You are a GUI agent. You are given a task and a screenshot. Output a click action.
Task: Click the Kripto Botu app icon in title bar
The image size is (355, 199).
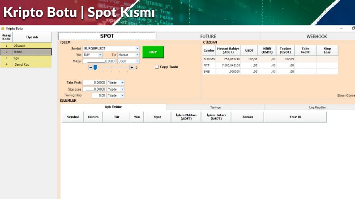(x=3, y=29)
